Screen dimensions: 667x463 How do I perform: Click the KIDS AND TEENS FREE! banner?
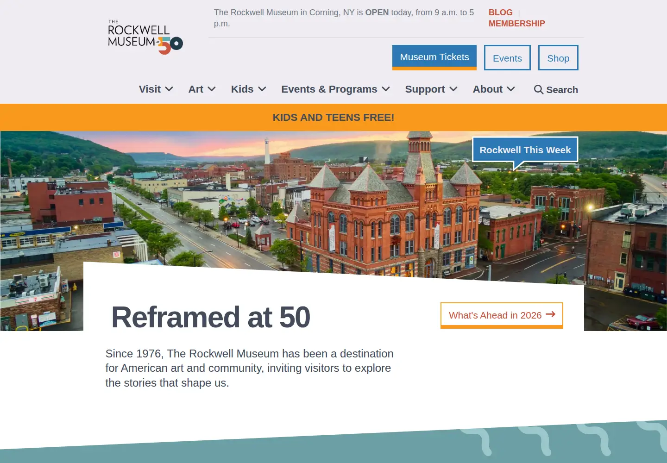pyautogui.click(x=333, y=118)
